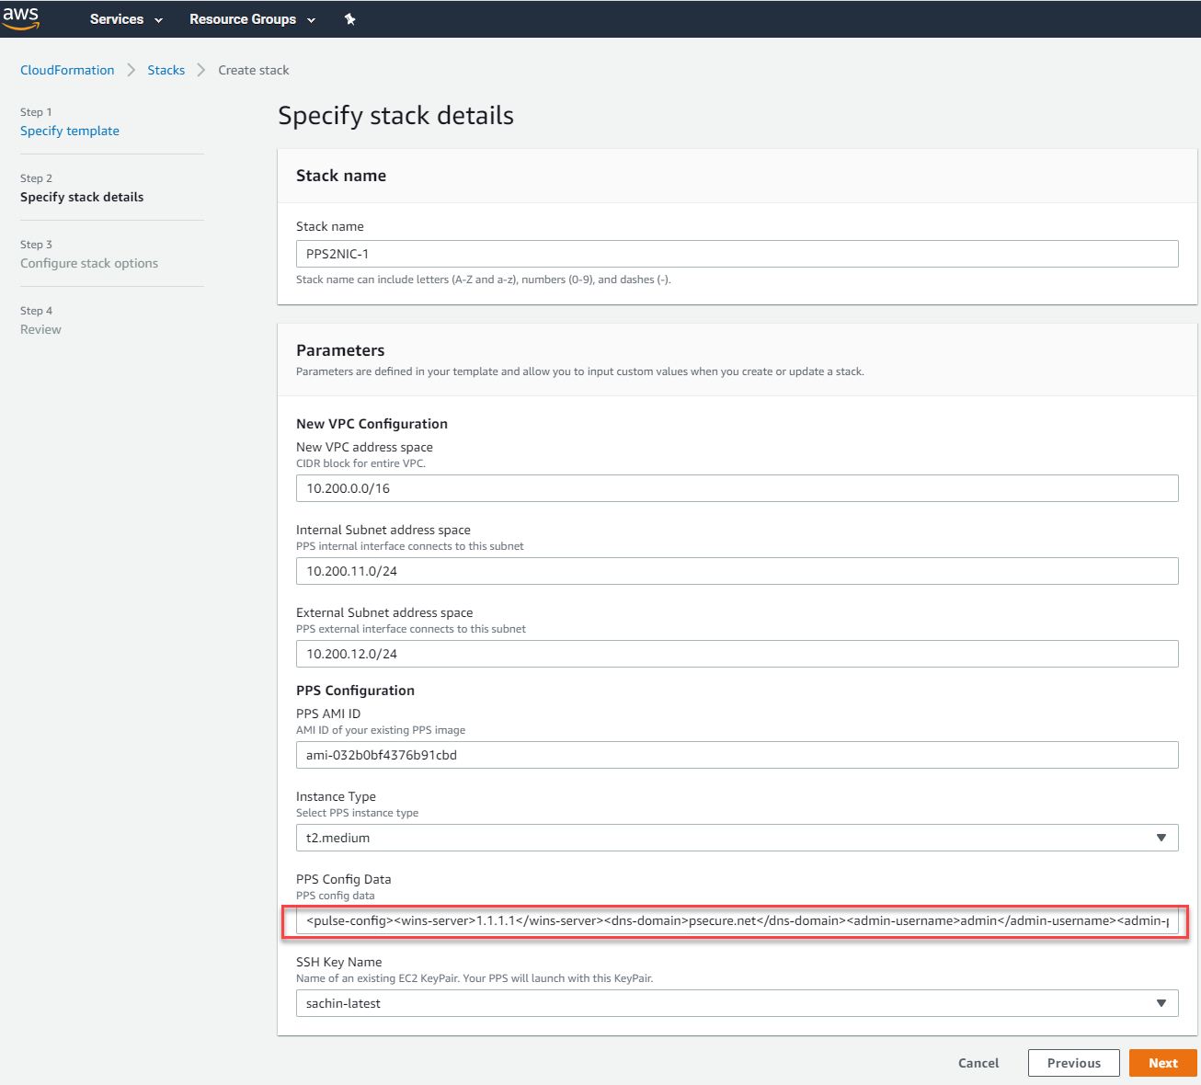
Task: Click the pin shortcut icon in navbar
Action: coord(350,19)
